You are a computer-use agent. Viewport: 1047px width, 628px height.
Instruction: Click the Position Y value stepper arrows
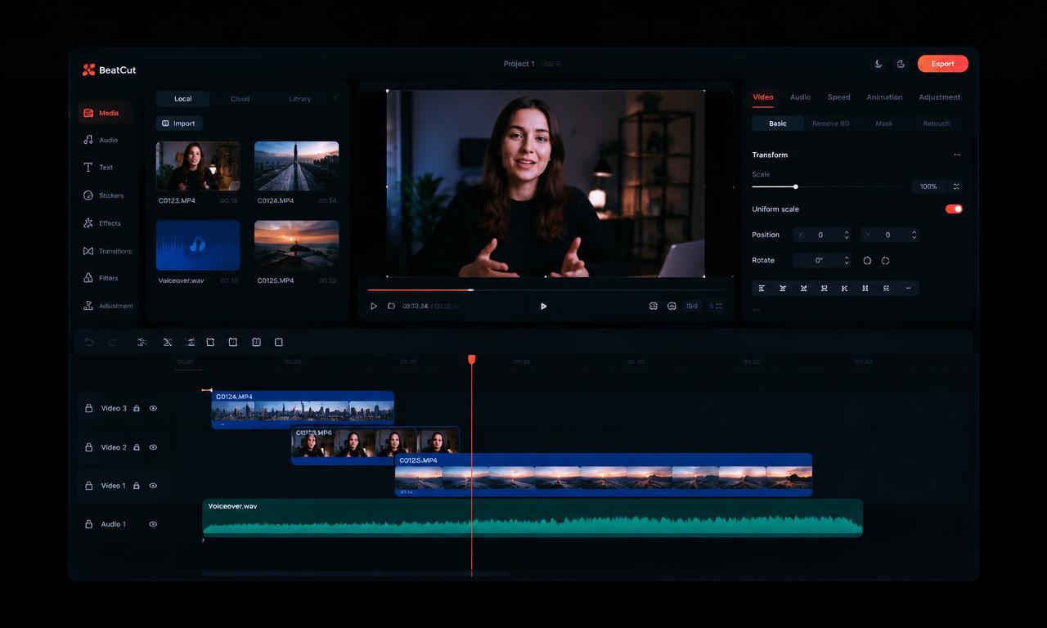914,235
